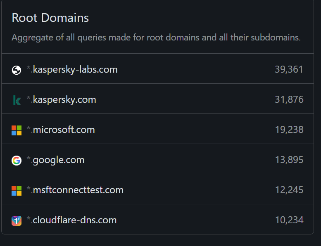Open the *.kaspersky-labs.com domain entry
Viewport: 321px width, 246px height.
pos(72,69)
